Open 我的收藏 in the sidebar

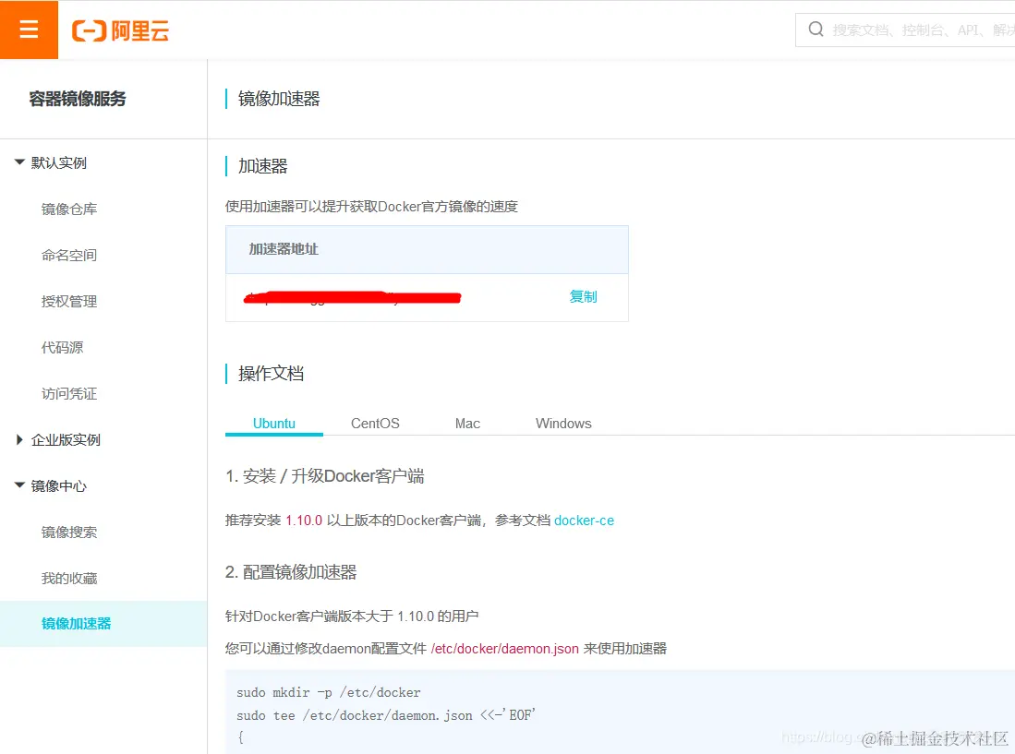click(69, 579)
